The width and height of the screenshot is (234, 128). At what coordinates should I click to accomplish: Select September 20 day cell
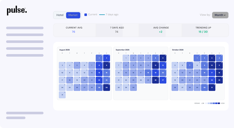tap(163, 73)
